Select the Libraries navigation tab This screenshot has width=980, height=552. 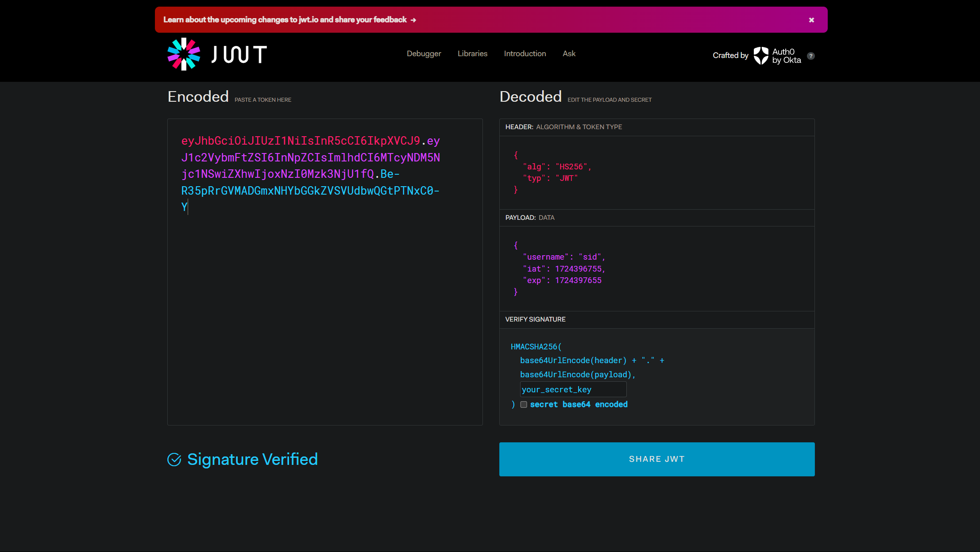(472, 54)
